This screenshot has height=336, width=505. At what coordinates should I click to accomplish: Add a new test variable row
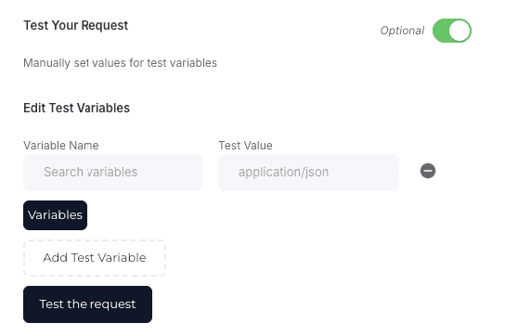(95, 258)
